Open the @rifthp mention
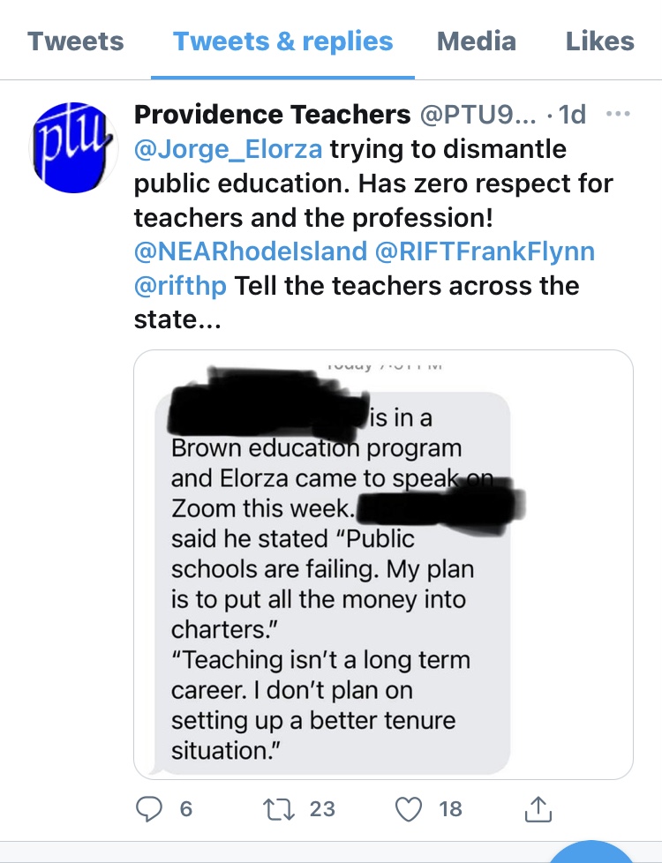The width and height of the screenshot is (662, 863). click(180, 286)
